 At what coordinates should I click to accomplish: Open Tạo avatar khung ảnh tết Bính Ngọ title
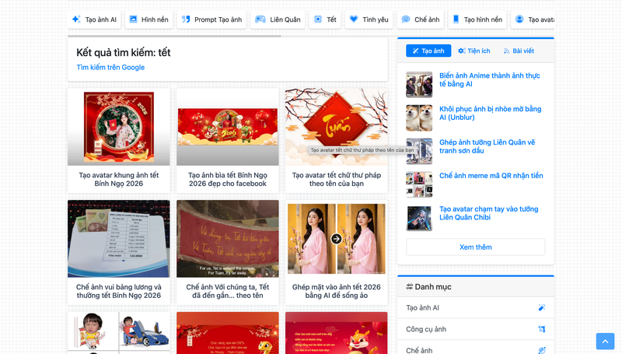coord(119,180)
